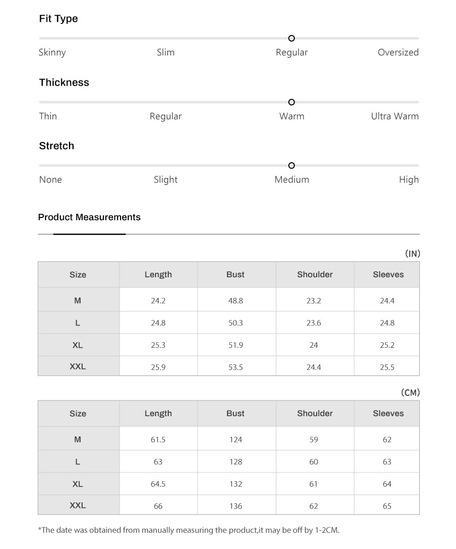Click the Stretch slider handle at Medium
The image size is (456, 549).
point(291,165)
